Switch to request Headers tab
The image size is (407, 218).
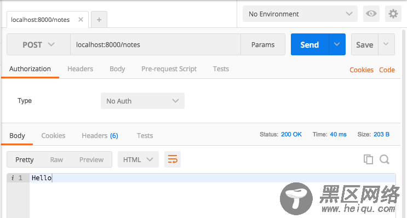[x=80, y=69]
